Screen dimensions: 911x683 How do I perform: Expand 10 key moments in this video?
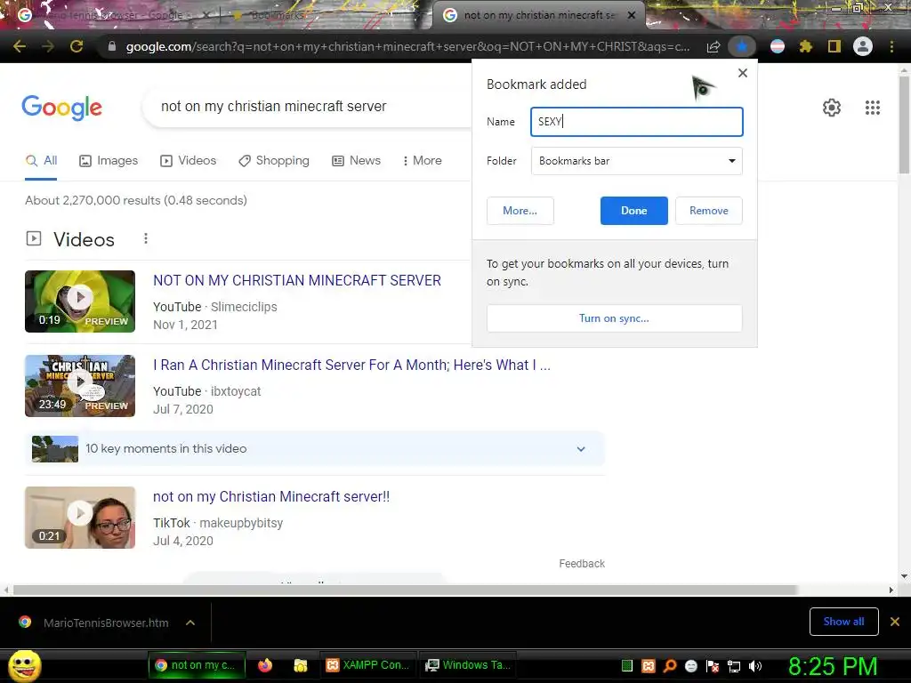(x=315, y=449)
